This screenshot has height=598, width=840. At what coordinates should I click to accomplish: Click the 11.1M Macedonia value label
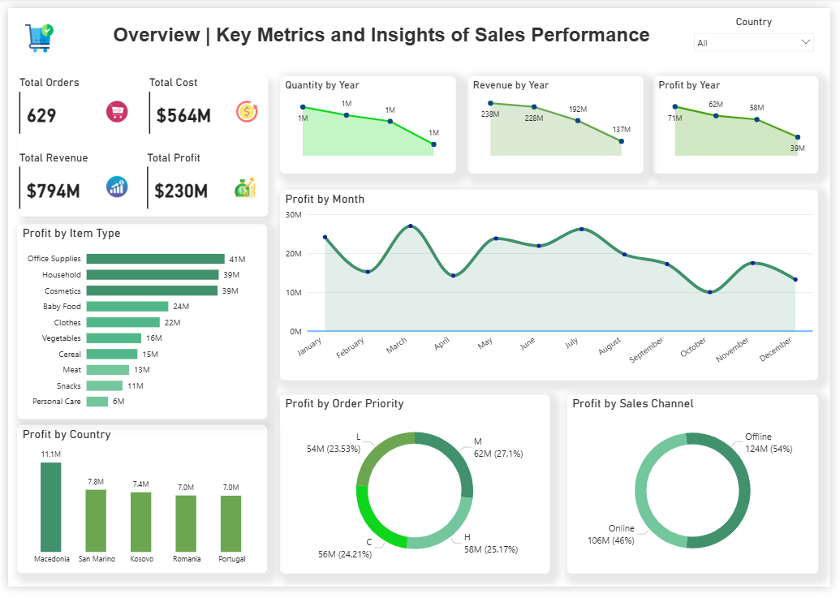(51, 454)
